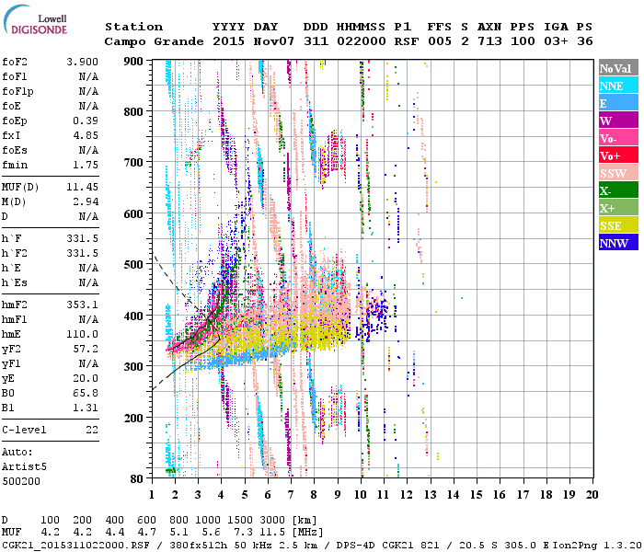Click the 80 height axis label
Screen dimensions: 644x552
(x=137, y=479)
